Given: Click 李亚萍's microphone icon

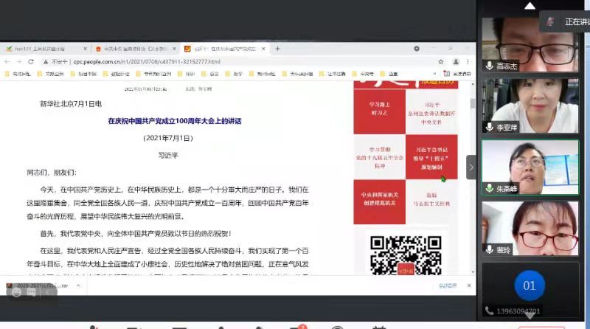Looking at the screenshot, I should (x=489, y=127).
